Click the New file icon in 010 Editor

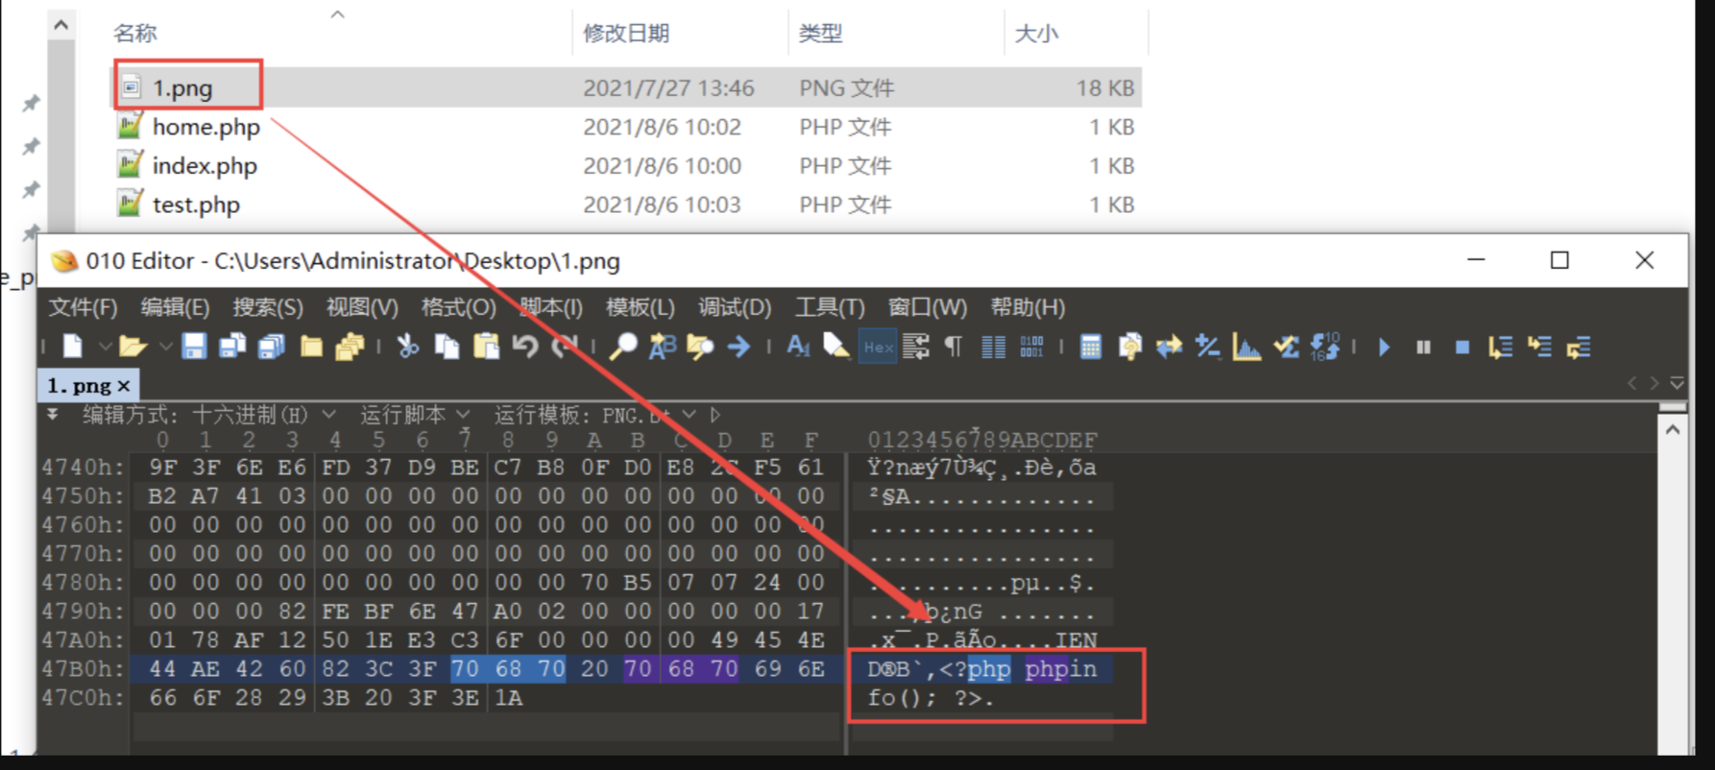click(73, 347)
